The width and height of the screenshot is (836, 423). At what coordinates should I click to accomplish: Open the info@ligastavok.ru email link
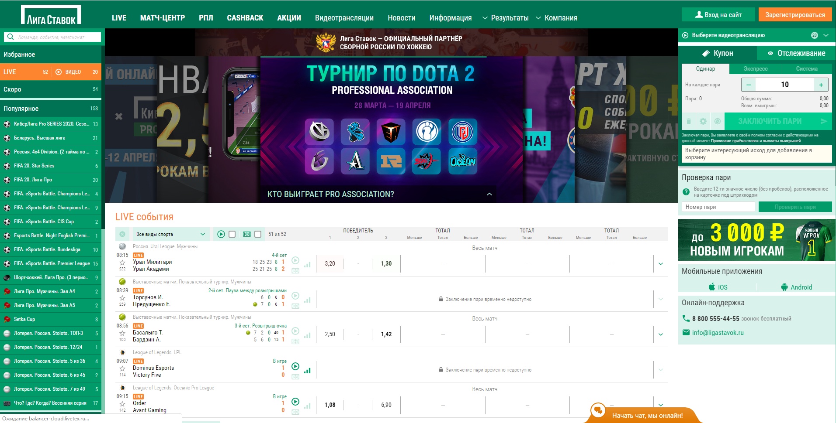(x=718, y=333)
